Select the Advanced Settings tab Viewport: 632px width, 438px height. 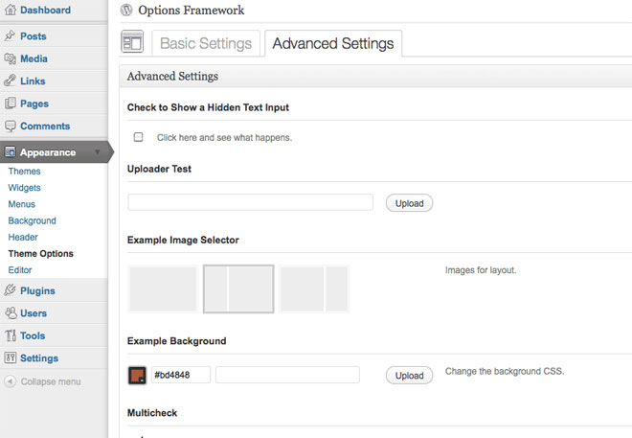click(x=333, y=43)
